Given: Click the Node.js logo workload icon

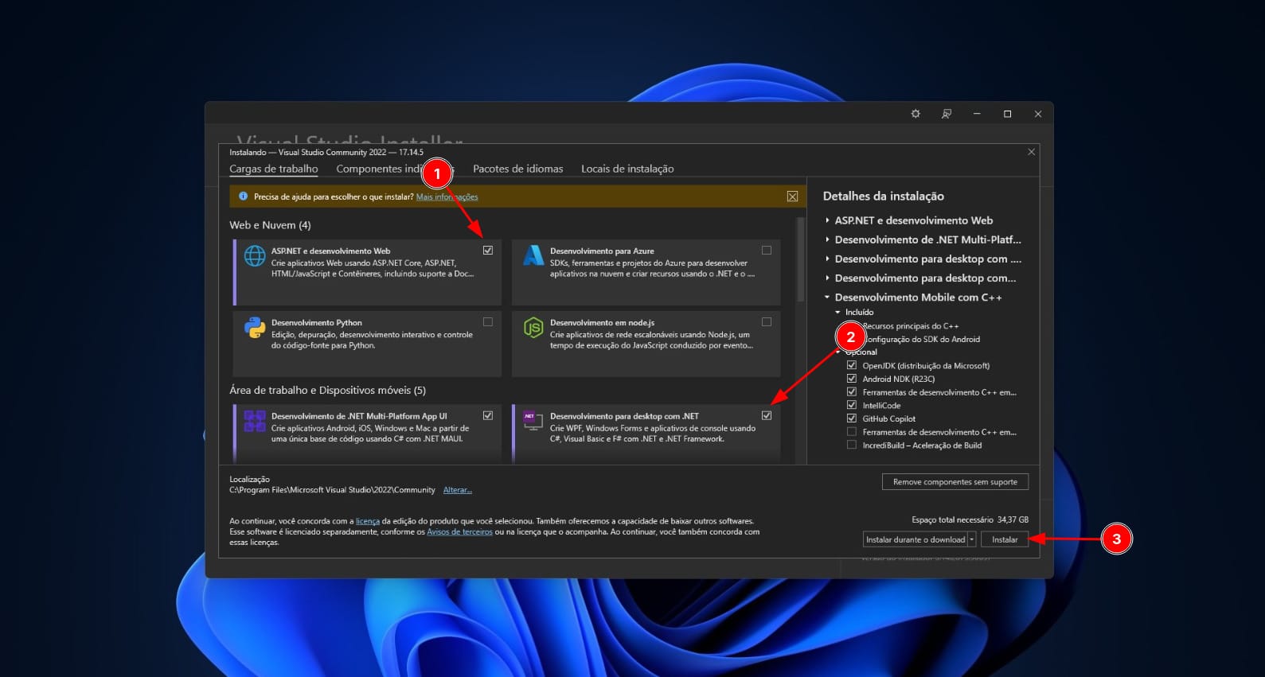Looking at the screenshot, I should 533,328.
